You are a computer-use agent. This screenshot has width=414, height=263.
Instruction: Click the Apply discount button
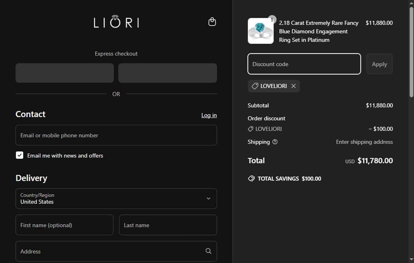tap(379, 64)
